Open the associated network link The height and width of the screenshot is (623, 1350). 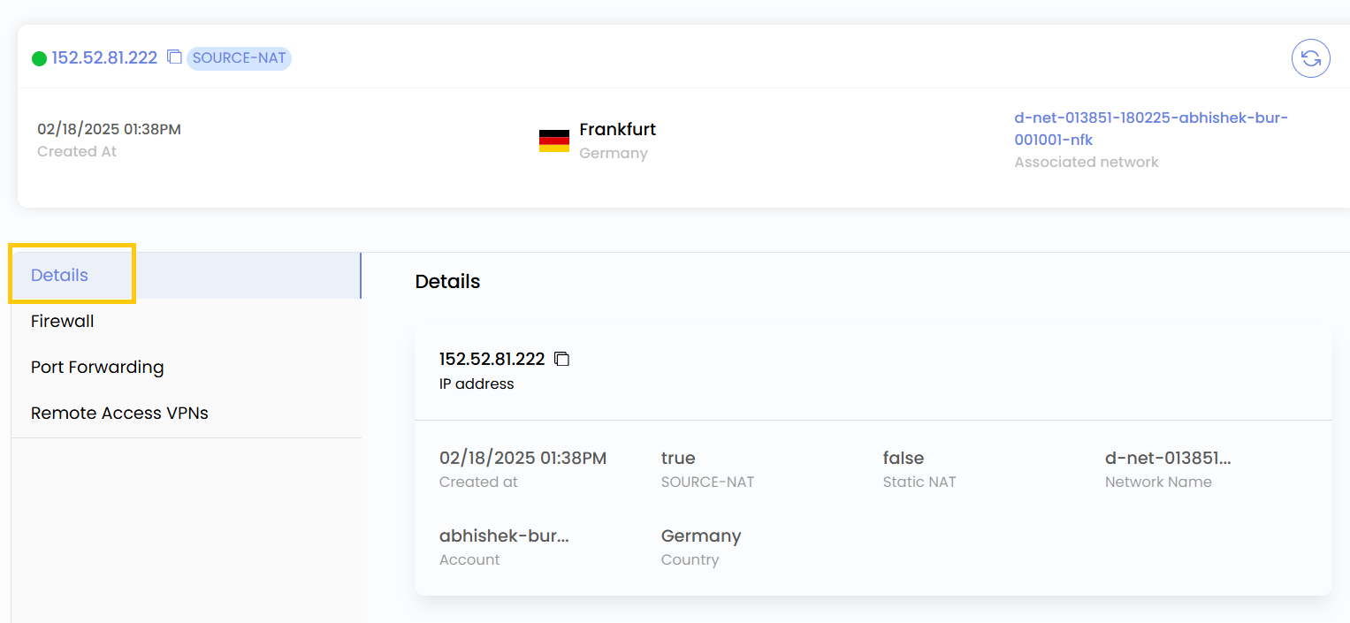pos(1150,129)
